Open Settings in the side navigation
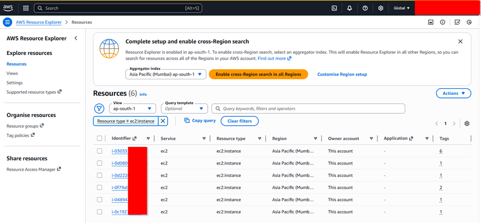 coord(14,82)
